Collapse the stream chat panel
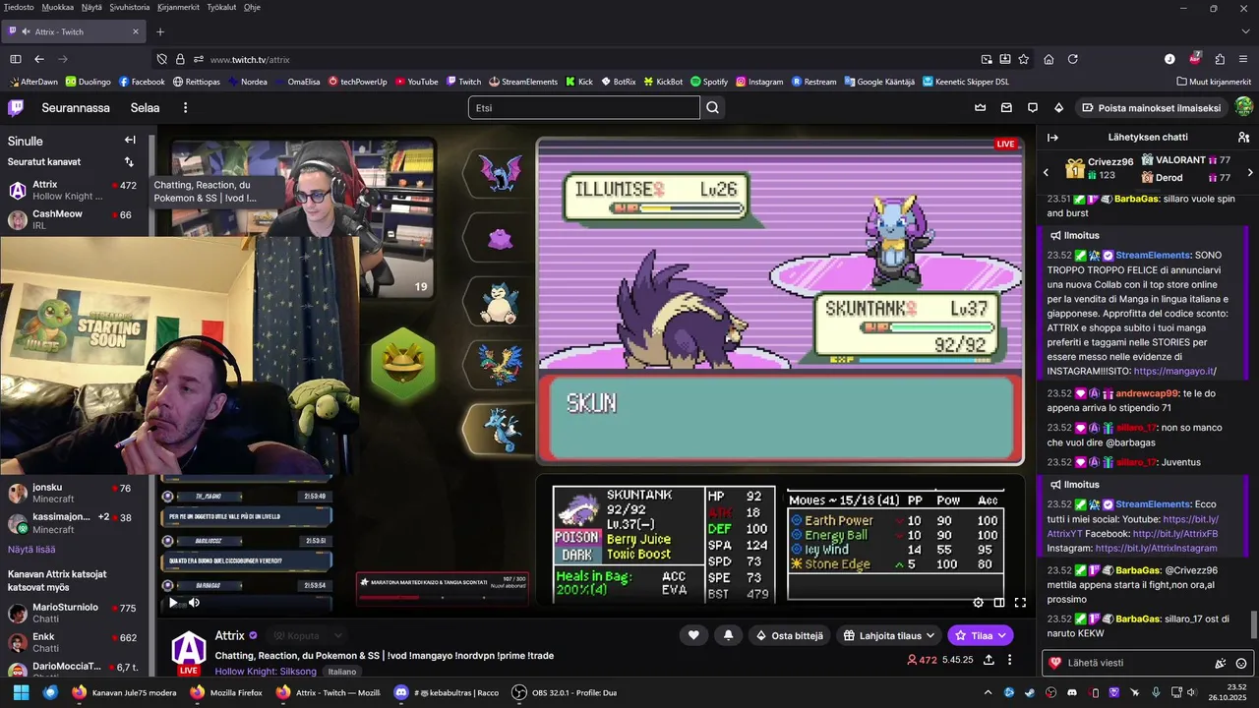Screen dimensions: 1259x708 tap(1052, 138)
